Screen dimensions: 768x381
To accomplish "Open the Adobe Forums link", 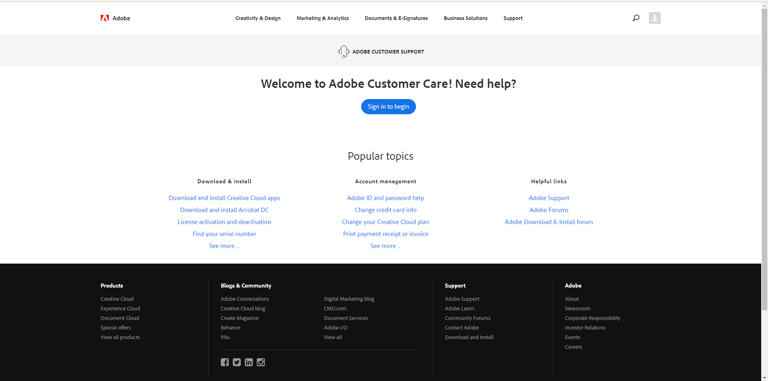I will [x=549, y=210].
